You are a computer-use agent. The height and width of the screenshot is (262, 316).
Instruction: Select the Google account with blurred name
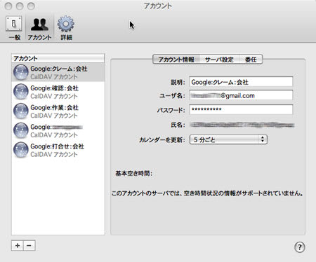[58, 130]
